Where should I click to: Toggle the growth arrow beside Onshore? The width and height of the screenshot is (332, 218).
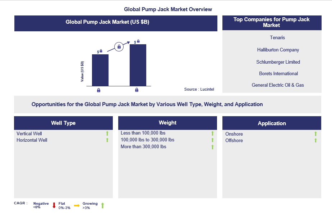coord(316,133)
